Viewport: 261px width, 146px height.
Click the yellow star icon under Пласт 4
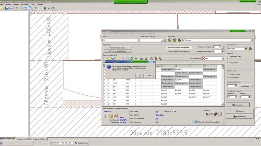[111, 116]
